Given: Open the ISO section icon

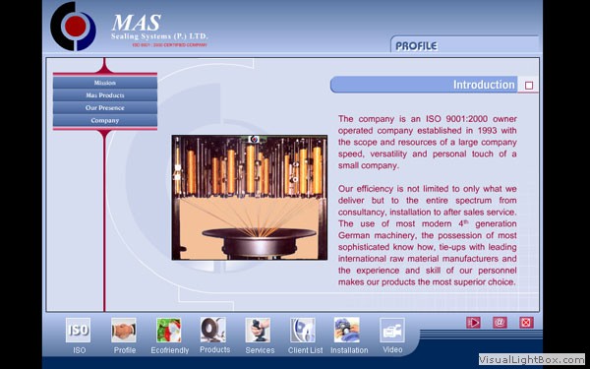Looking at the screenshot, I should pyautogui.click(x=78, y=331).
